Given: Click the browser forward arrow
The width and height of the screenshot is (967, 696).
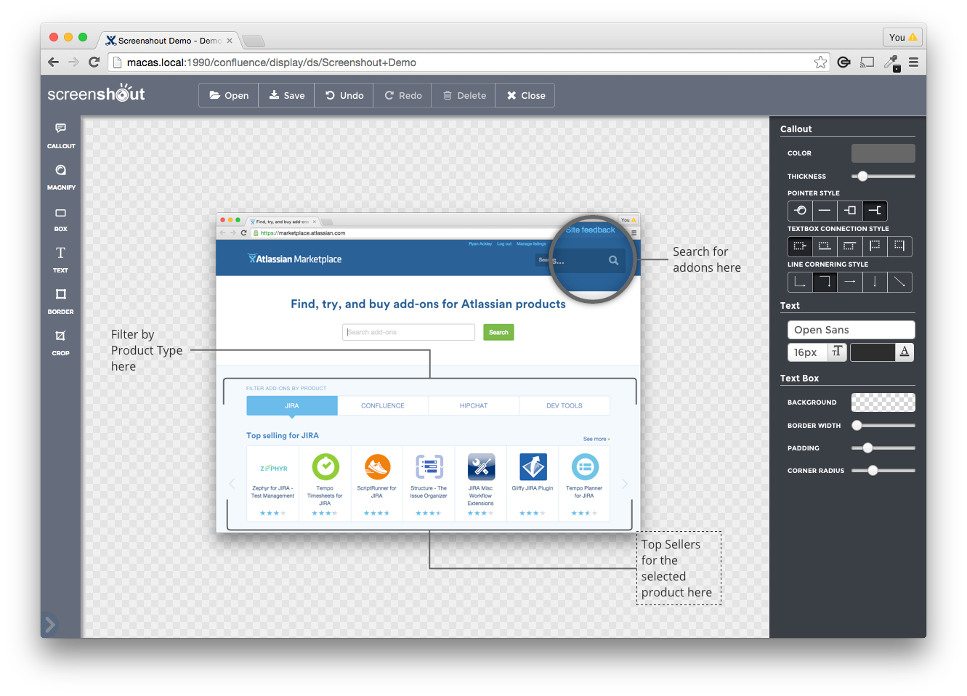Looking at the screenshot, I should (x=73, y=62).
